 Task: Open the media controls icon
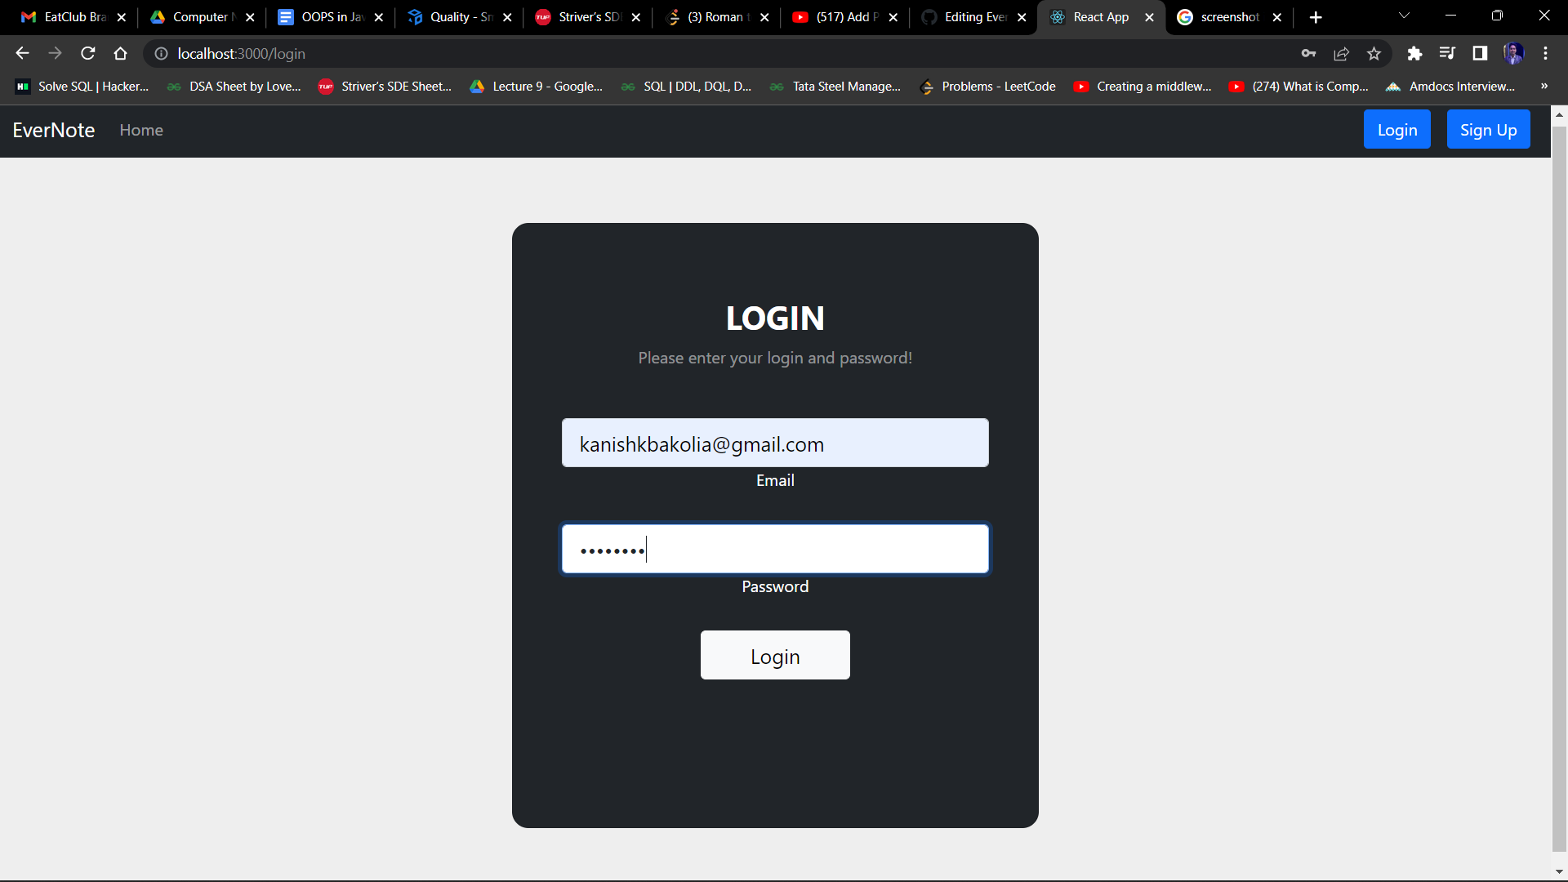click(1447, 53)
